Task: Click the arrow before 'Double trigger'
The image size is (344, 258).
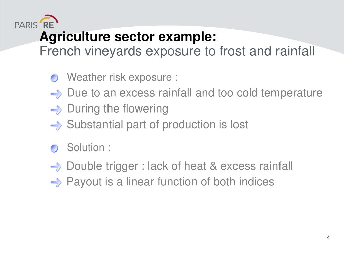Action: pos(56,167)
